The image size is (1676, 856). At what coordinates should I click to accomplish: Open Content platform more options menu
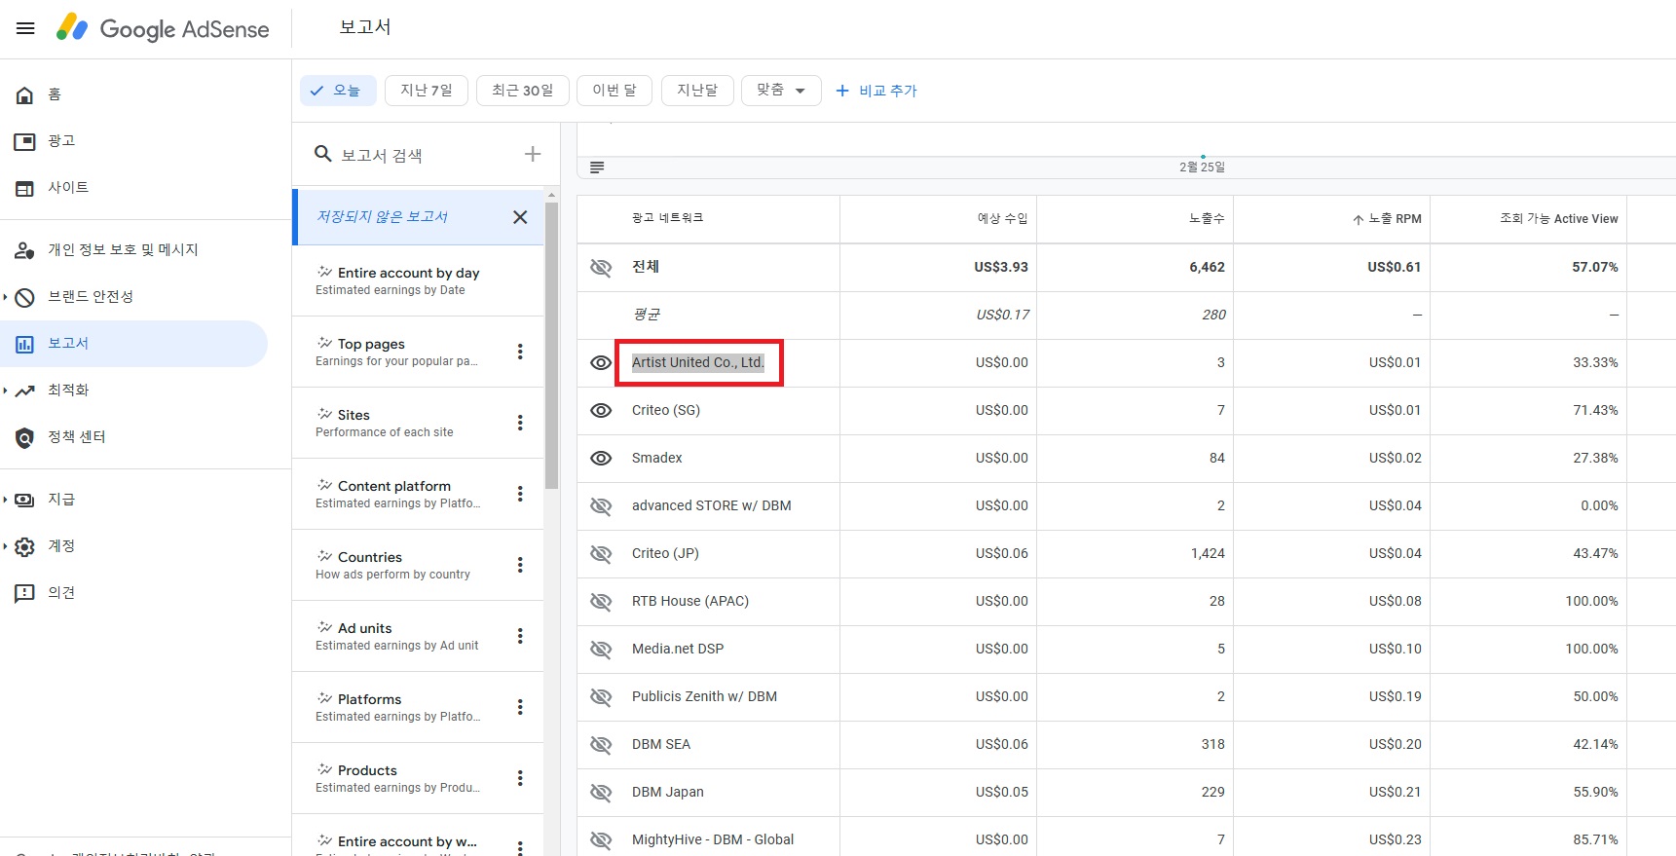(x=520, y=494)
